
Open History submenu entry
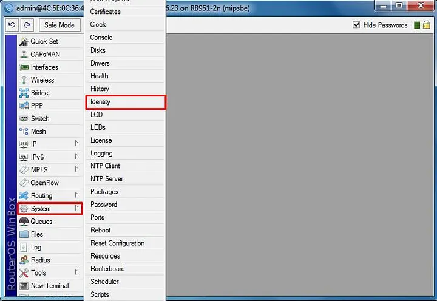[125, 89]
